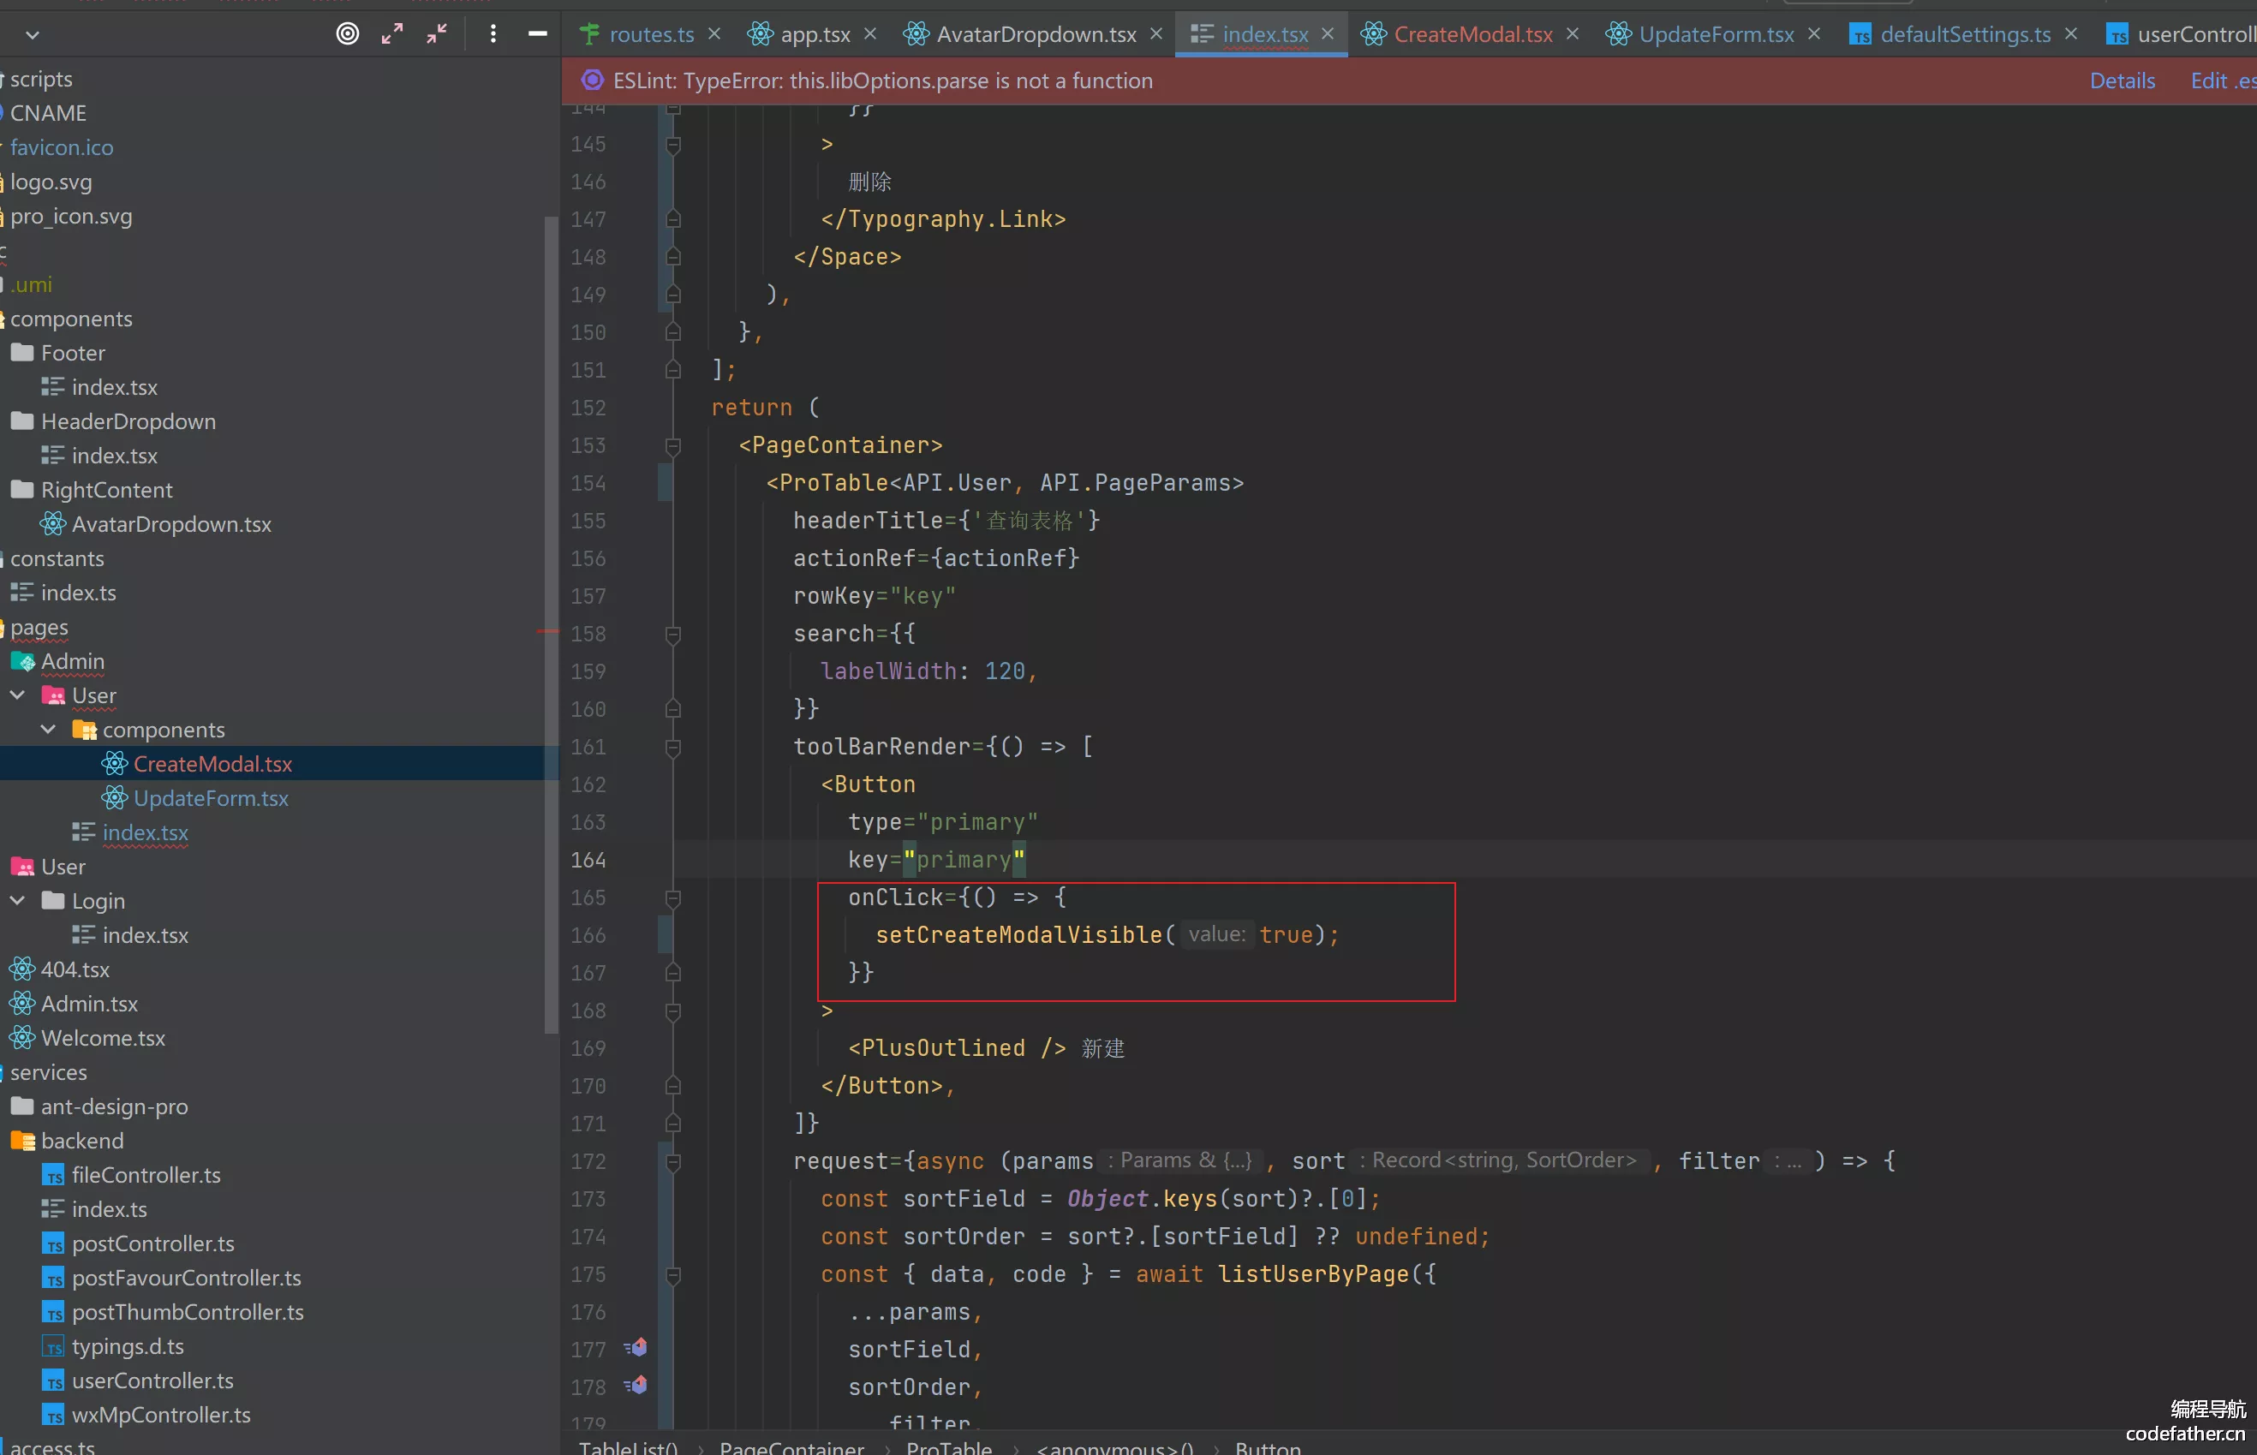Click the TS icon of defaultSettings.ts tab
2257x1455 pixels.
coord(1860,35)
